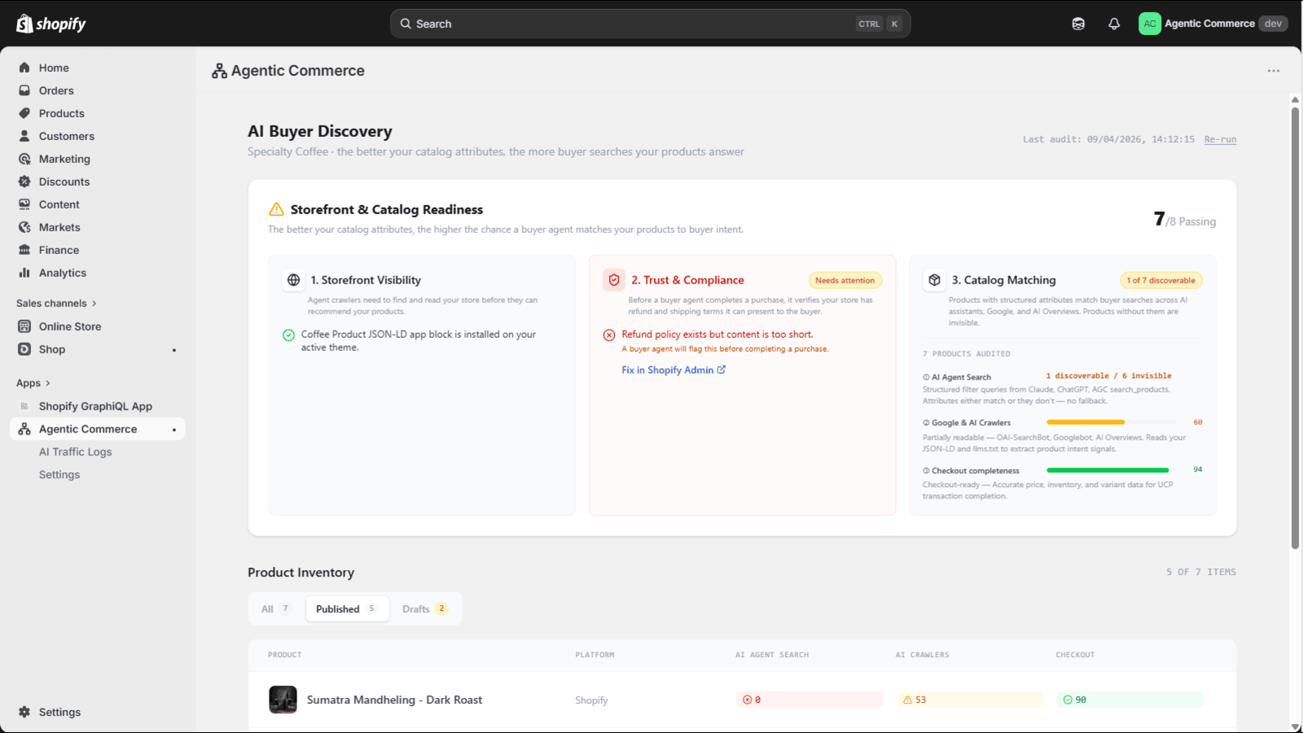The width and height of the screenshot is (1303, 733).
Task: Switch to the All products tab
Action: [x=276, y=608]
